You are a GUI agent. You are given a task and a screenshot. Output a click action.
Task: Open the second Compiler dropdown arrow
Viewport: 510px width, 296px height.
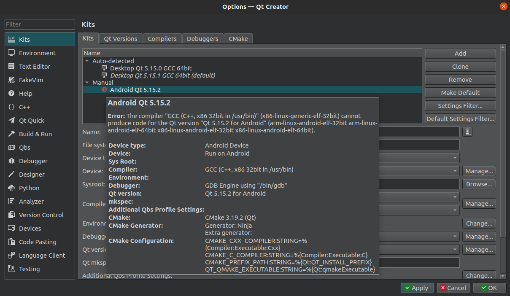(x=455, y=210)
